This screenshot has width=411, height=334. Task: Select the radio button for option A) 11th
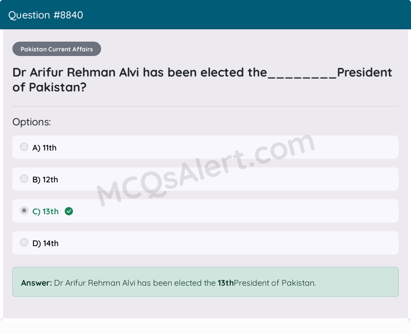coord(24,146)
